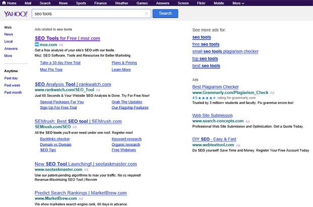Viewport: 313px width, 207px height.
Task: Click www.rankwatch.com/SEO_Tool URL text
Action: pos(64,90)
